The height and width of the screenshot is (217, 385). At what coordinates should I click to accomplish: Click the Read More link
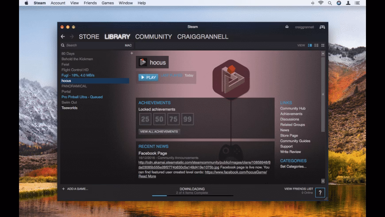pyautogui.click(x=147, y=176)
